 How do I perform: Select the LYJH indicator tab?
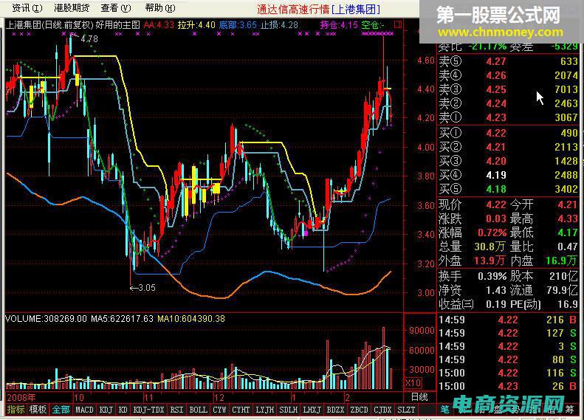point(265,410)
